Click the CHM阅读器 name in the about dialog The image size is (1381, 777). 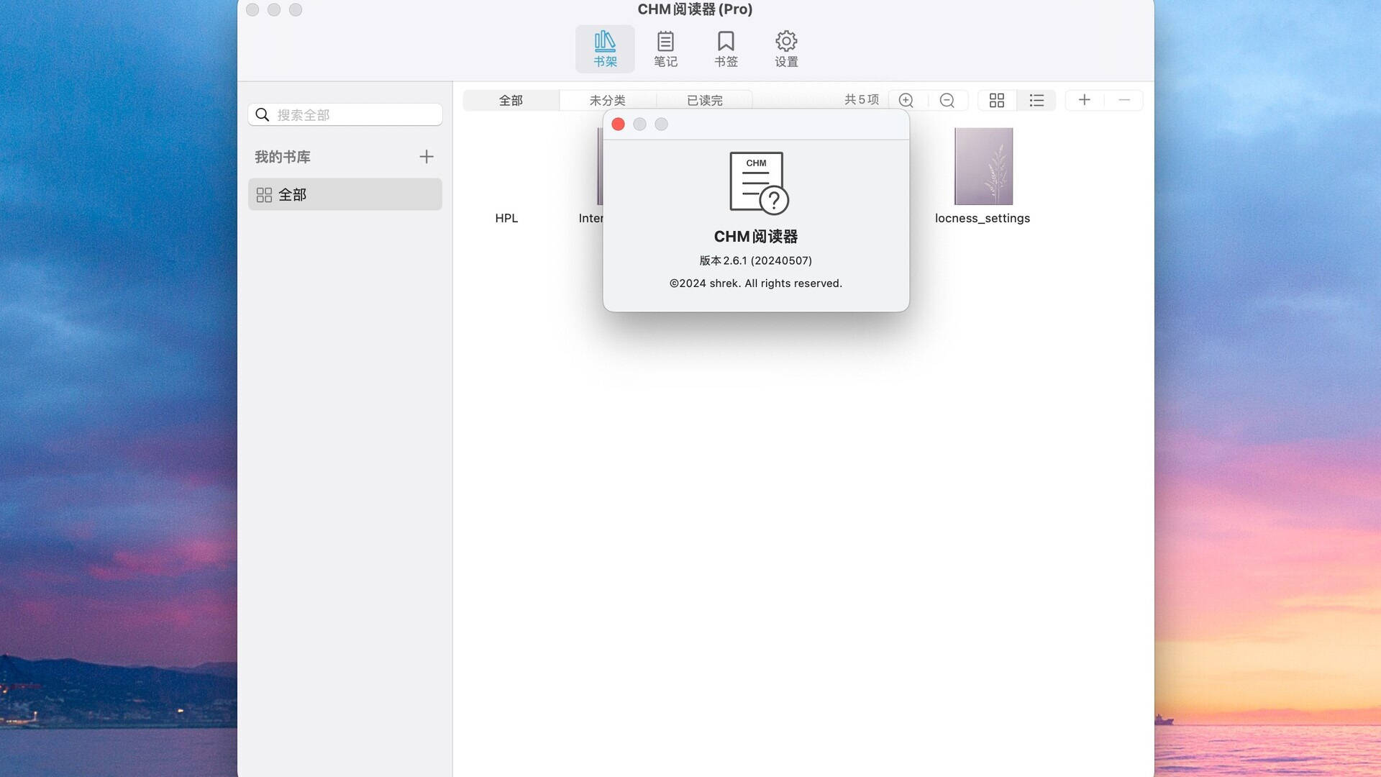point(756,237)
